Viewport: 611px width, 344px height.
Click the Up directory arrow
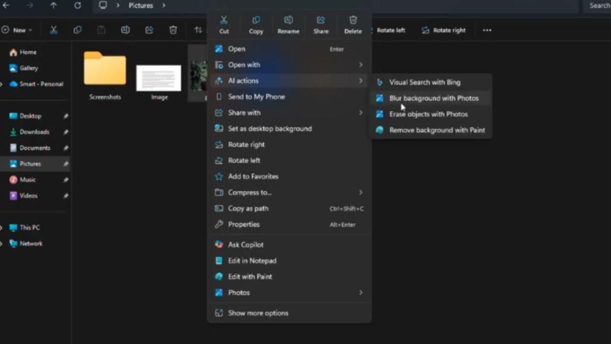(53, 6)
